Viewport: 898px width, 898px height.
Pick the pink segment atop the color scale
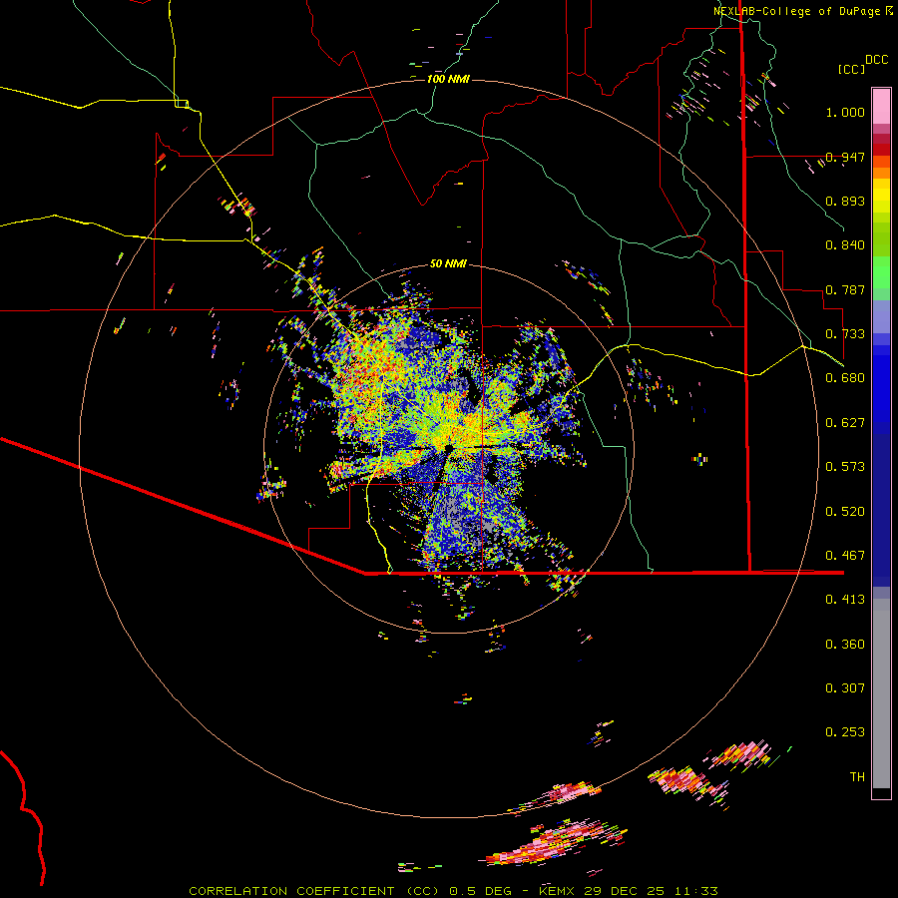pyautogui.click(x=881, y=106)
